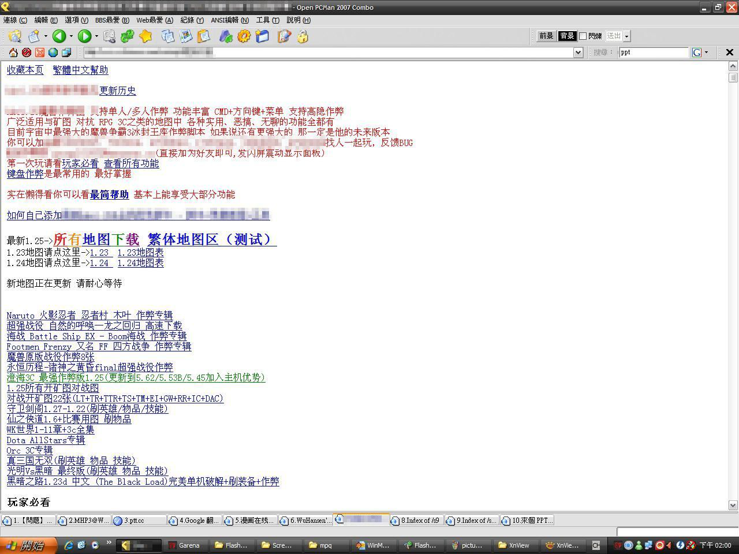The height and width of the screenshot is (554, 739).
Task: Open the new connection icon's dropdown arrow
Action: tap(46, 36)
